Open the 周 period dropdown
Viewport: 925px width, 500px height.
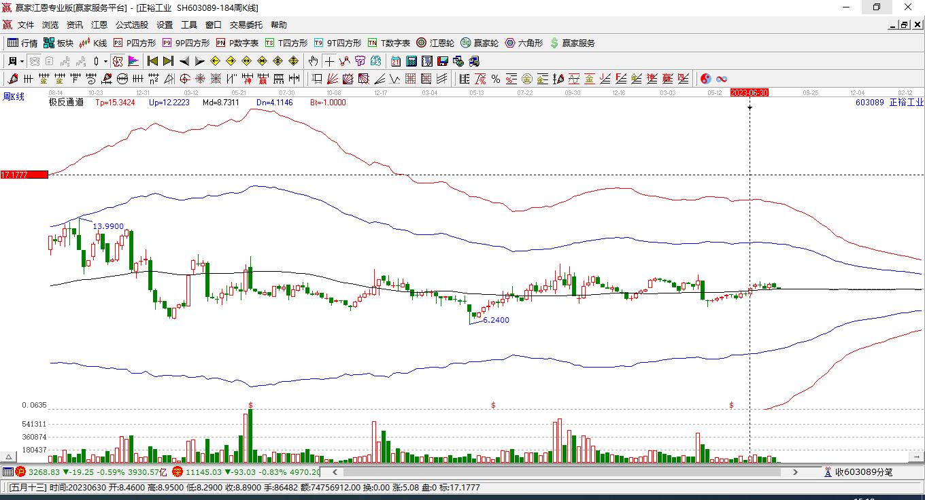pos(16,61)
